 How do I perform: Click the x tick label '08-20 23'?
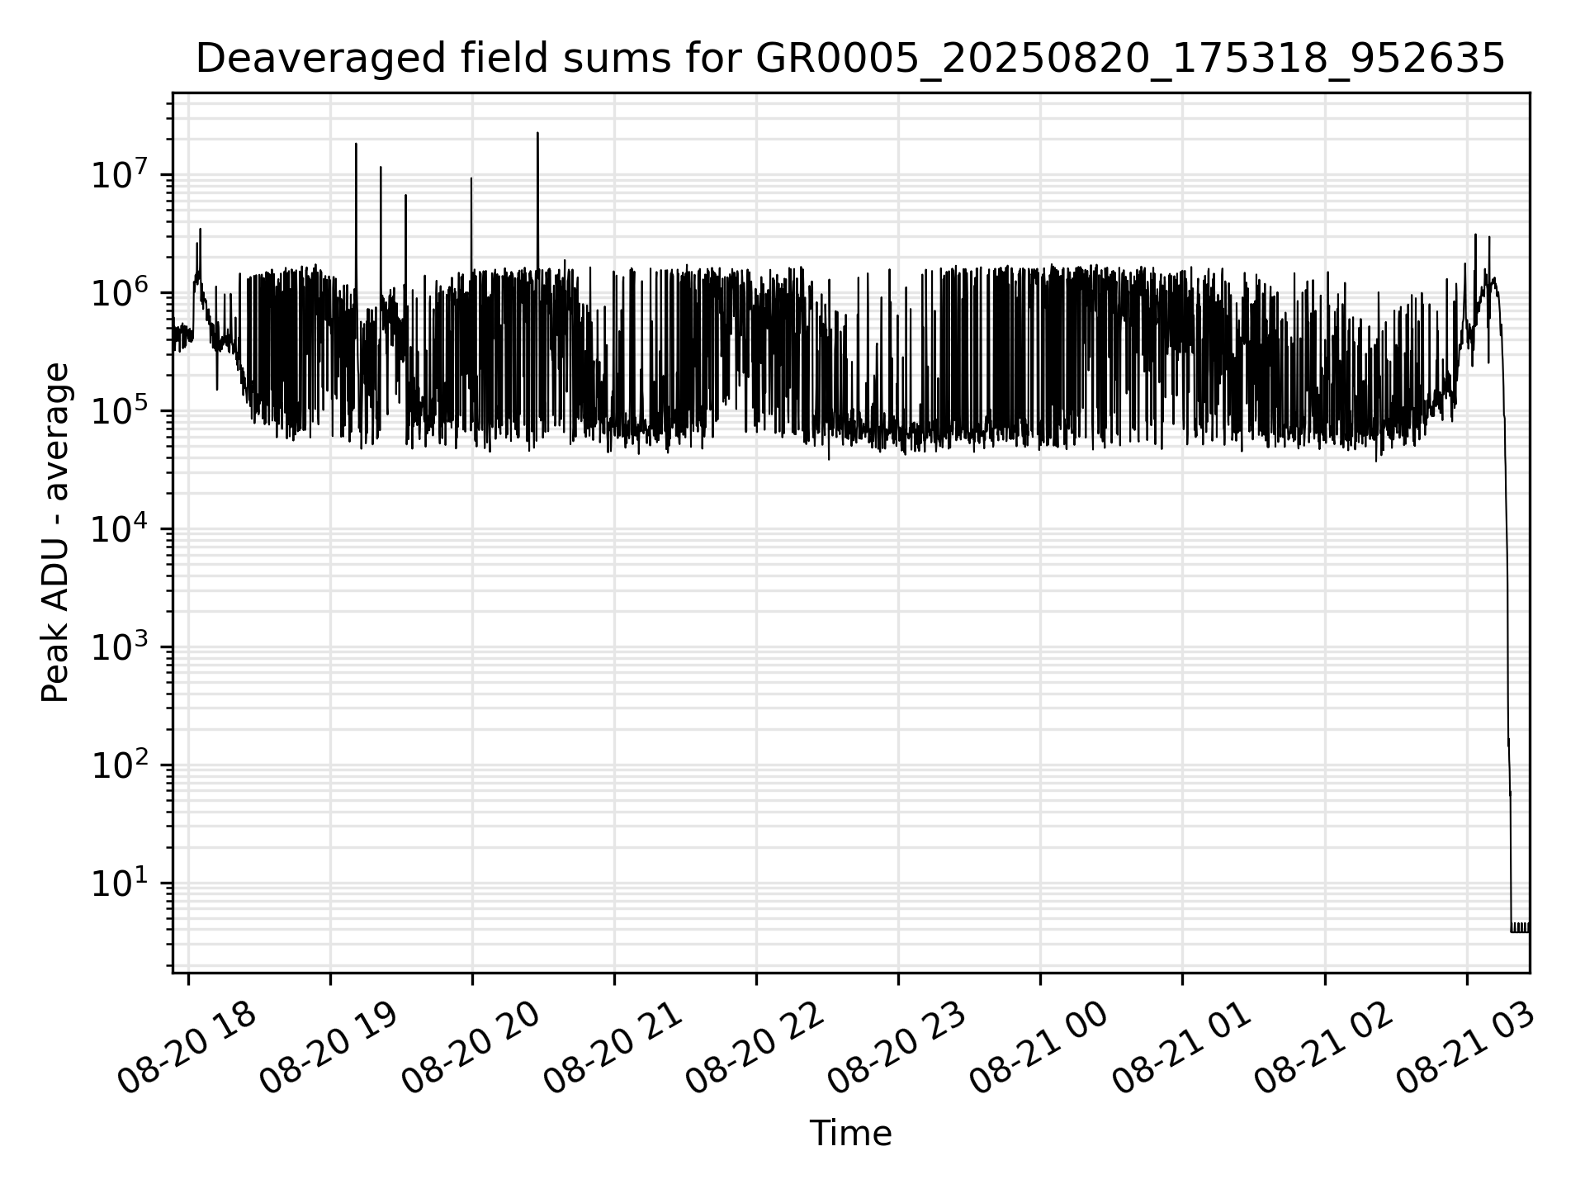click(x=897, y=1049)
